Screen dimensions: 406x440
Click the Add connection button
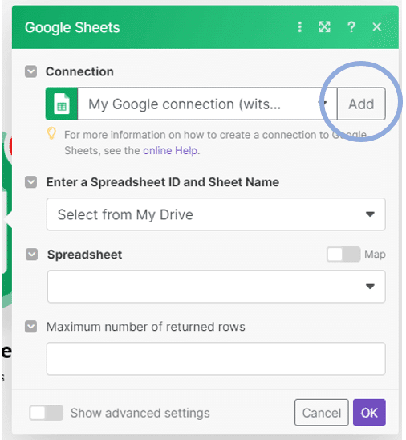[x=361, y=104]
